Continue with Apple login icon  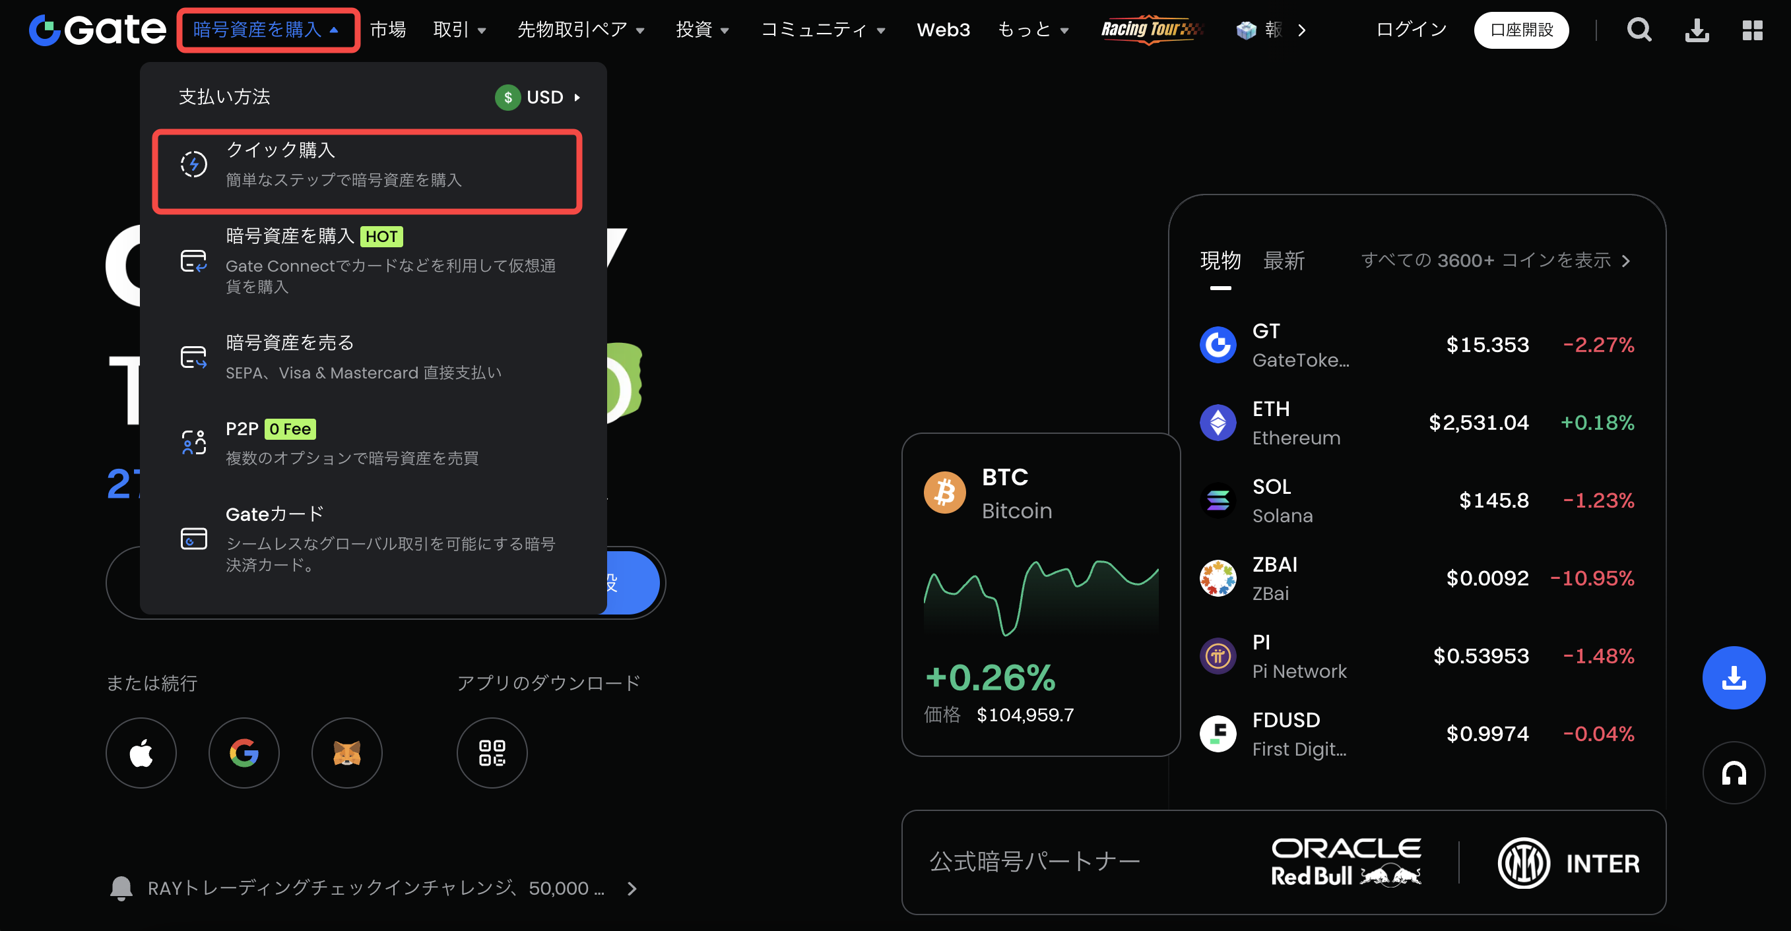141,753
